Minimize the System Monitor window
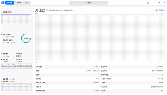167x95 pixels. click(x=154, y=3)
